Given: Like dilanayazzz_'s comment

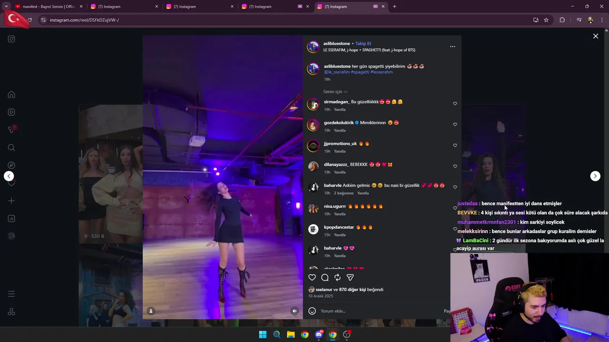Looking at the screenshot, I should click(x=455, y=166).
